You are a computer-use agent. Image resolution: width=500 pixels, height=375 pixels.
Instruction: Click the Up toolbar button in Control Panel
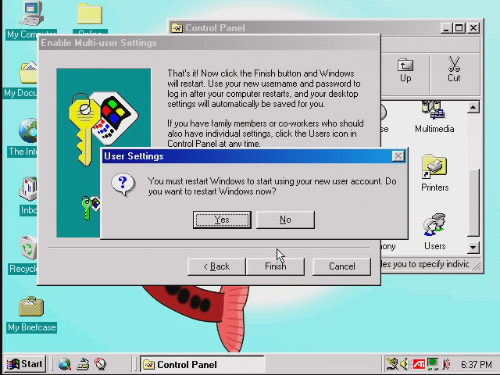[405, 71]
